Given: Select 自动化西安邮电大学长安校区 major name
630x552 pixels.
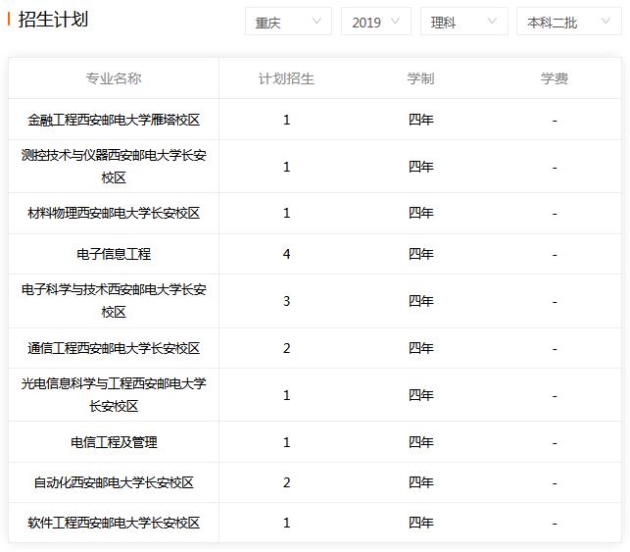Looking at the screenshot, I should coord(114,482).
